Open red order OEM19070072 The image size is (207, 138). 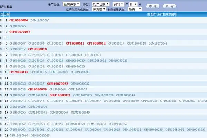pos(58,83)
